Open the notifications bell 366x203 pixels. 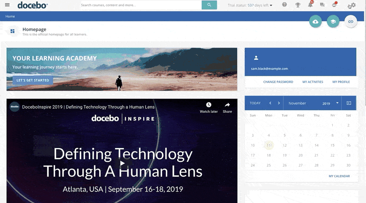(310, 5)
